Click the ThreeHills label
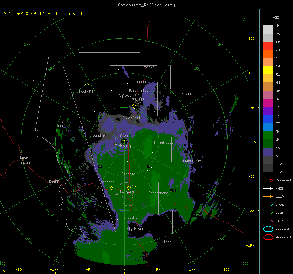This screenshot has height=274, width=293. coord(163,142)
